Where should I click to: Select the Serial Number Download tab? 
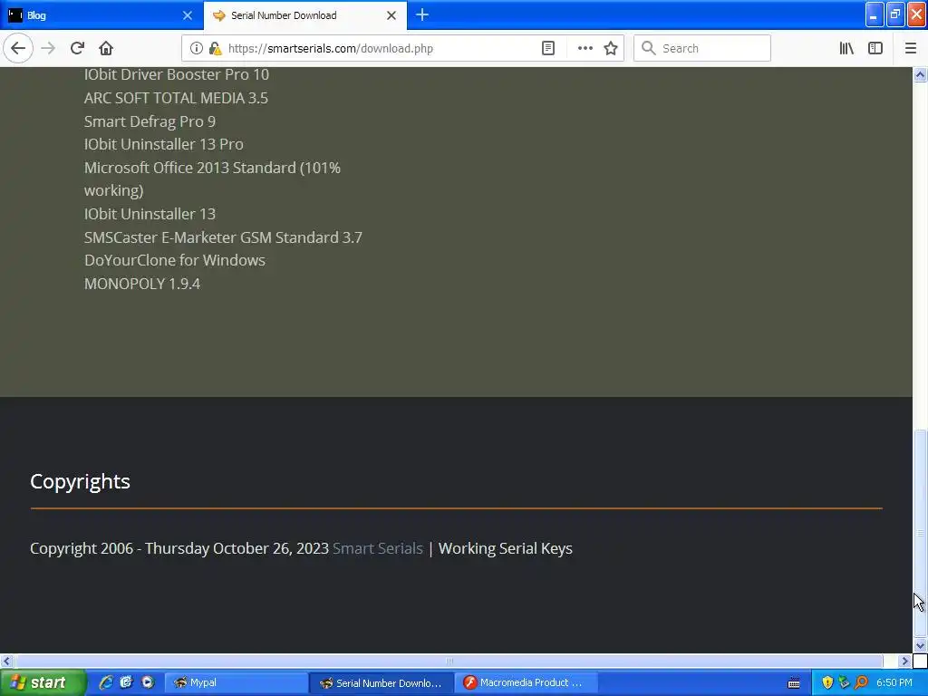305,15
